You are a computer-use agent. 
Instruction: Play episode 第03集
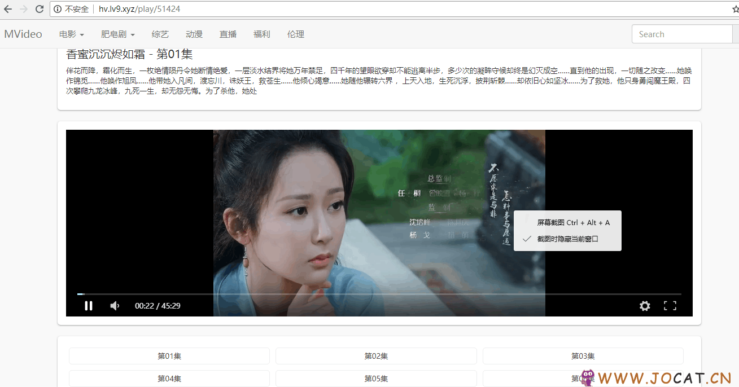(583, 356)
